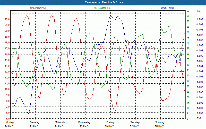Click the date '14.05.25'
The width and height of the screenshot is (206, 129).
click(59, 126)
